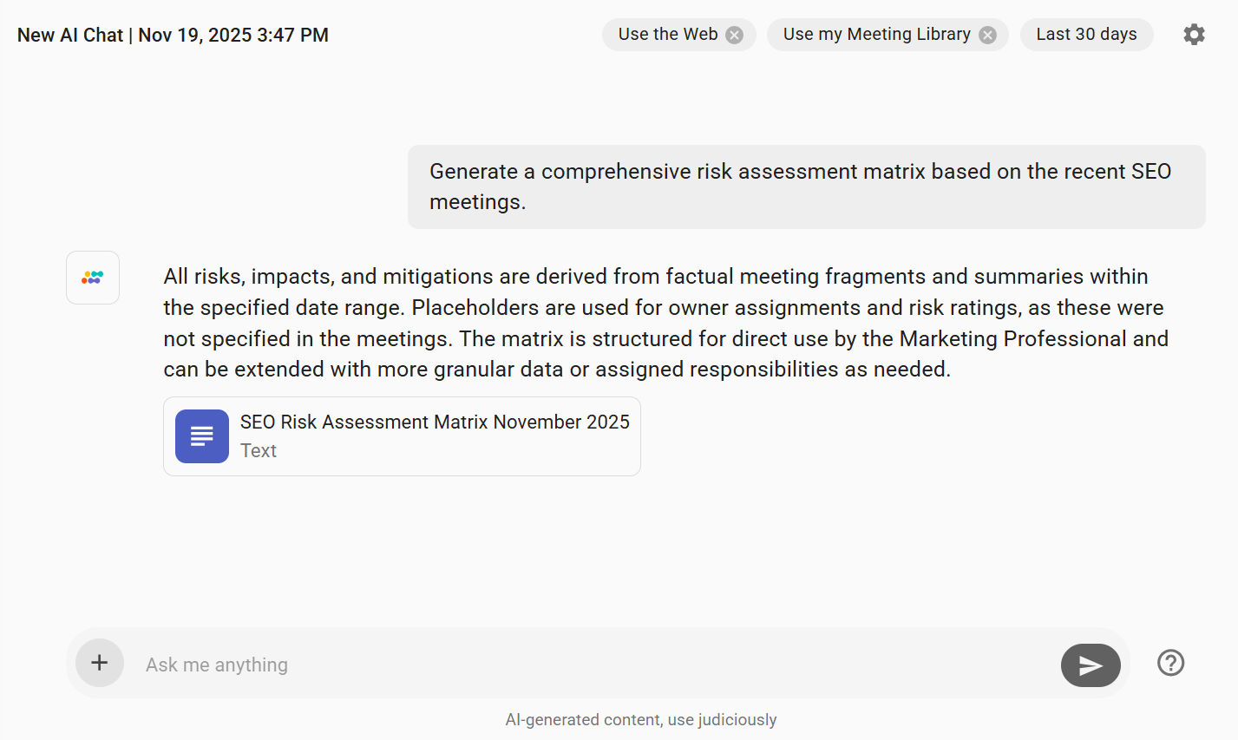Click the plus icon to attach content
The image size is (1238, 740).
pyautogui.click(x=99, y=663)
